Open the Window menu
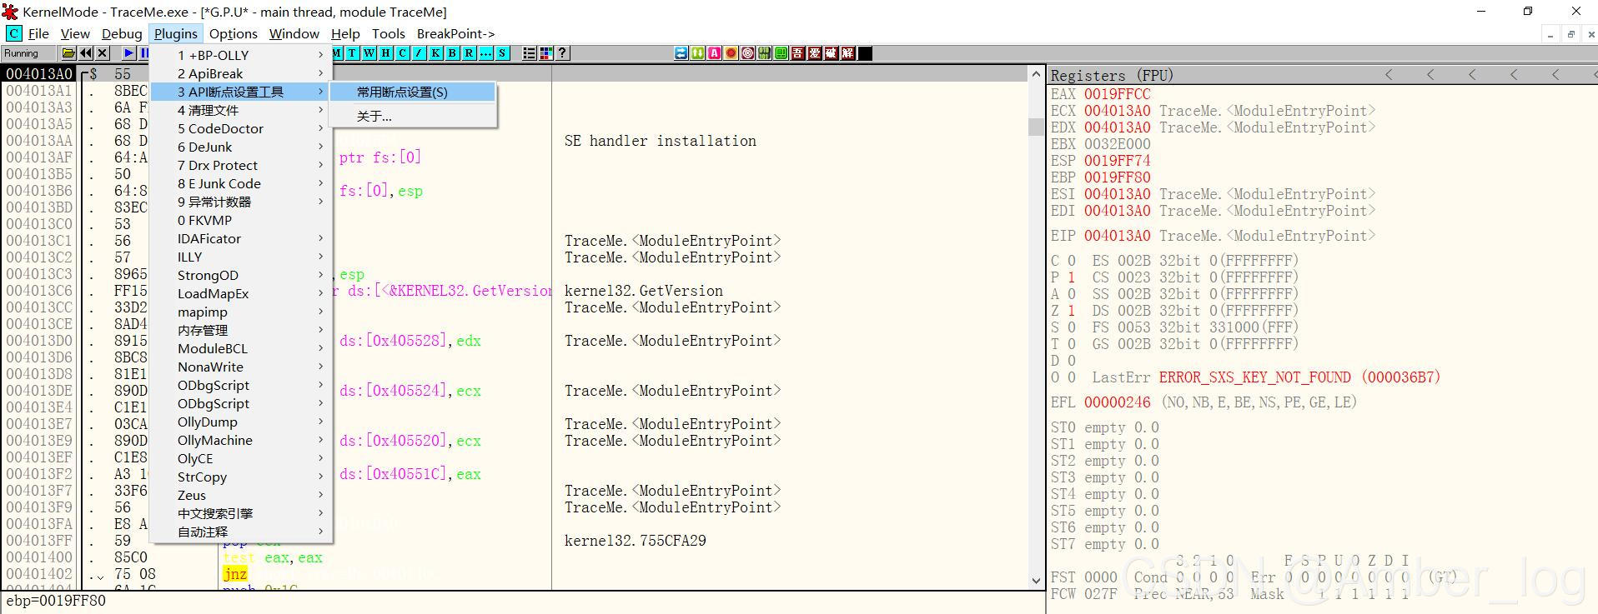Image resolution: width=1598 pixels, height=614 pixels. pyautogui.click(x=294, y=33)
